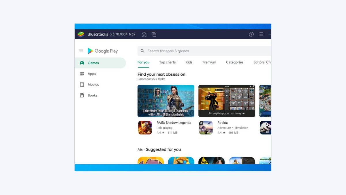Click the Roblox title text

pyautogui.click(x=223, y=123)
